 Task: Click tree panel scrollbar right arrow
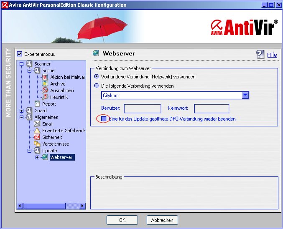coord(82,206)
